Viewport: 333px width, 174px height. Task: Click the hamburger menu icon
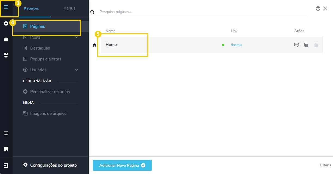pyautogui.click(x=6, y=7)
